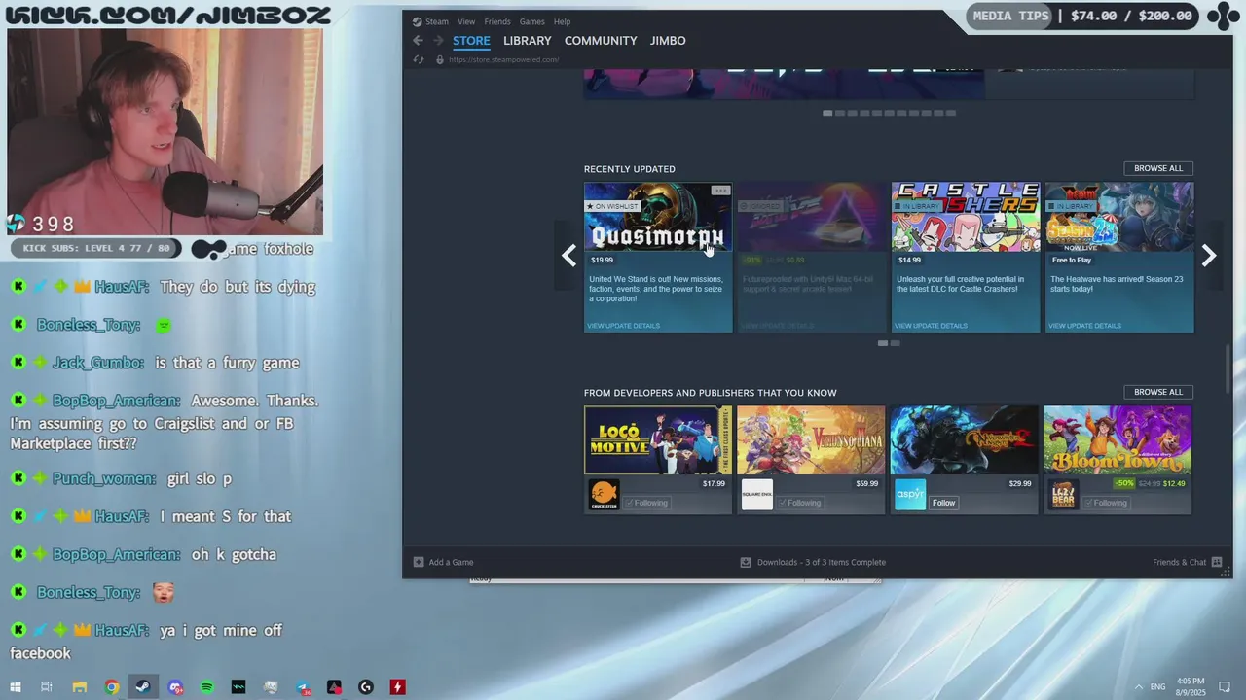Open the Games menu

(532, 21)
